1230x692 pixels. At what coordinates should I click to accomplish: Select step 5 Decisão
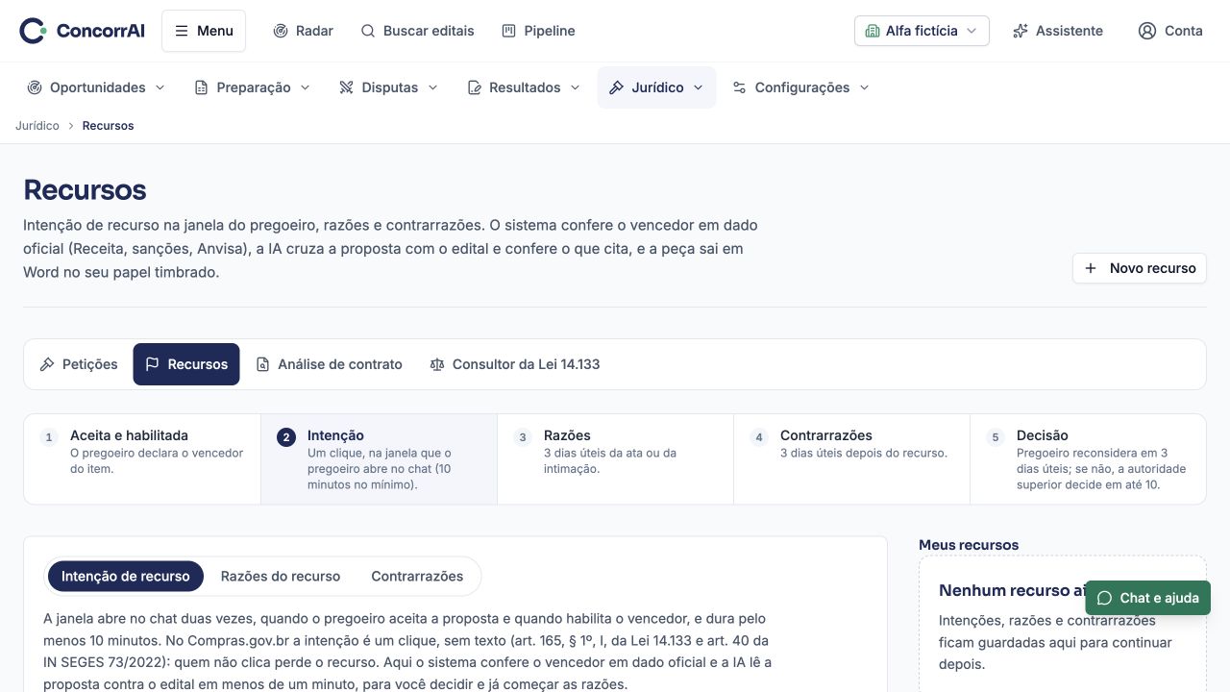click(1088, 459)
